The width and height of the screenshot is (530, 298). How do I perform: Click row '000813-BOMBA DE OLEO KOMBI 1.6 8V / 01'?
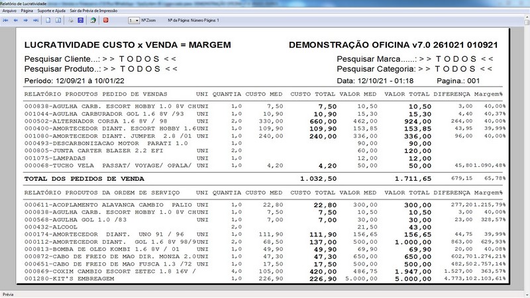click(265, 250)
